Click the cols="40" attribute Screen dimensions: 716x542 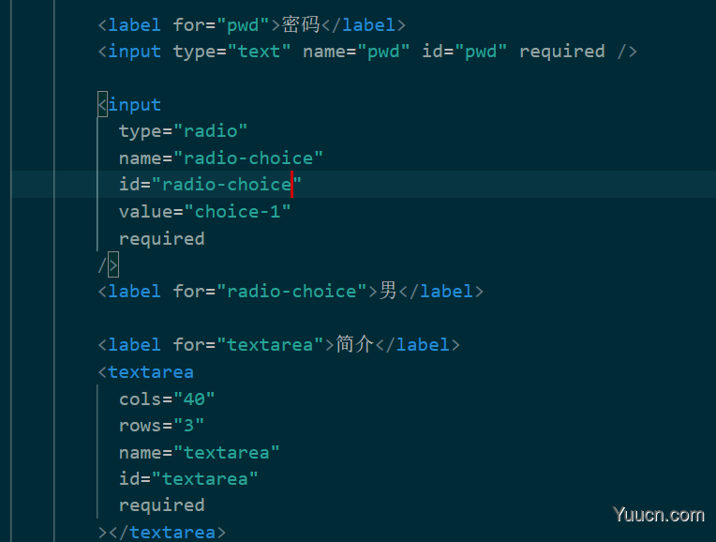[x=167, y=399]
